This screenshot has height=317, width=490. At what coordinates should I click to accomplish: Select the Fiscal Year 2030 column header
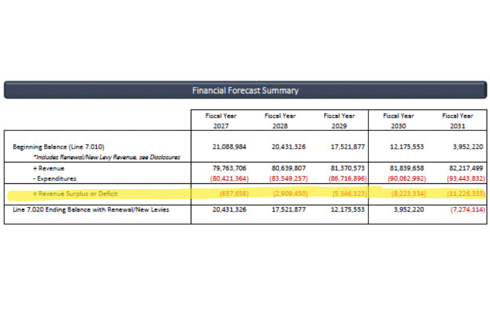click(x=398, y=120)
